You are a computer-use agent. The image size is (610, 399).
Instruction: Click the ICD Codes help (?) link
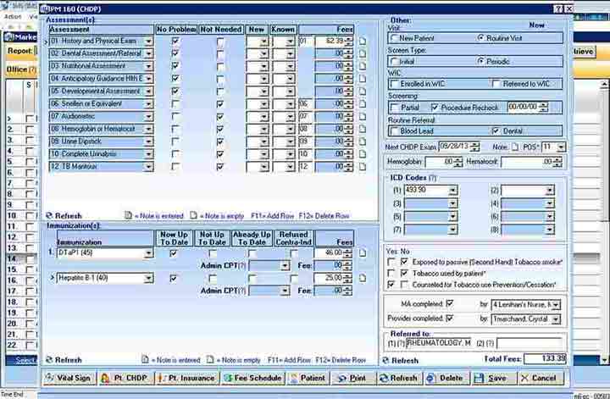click(433, 178)
